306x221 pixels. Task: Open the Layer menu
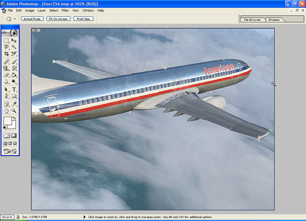click(x=41, y=10)
